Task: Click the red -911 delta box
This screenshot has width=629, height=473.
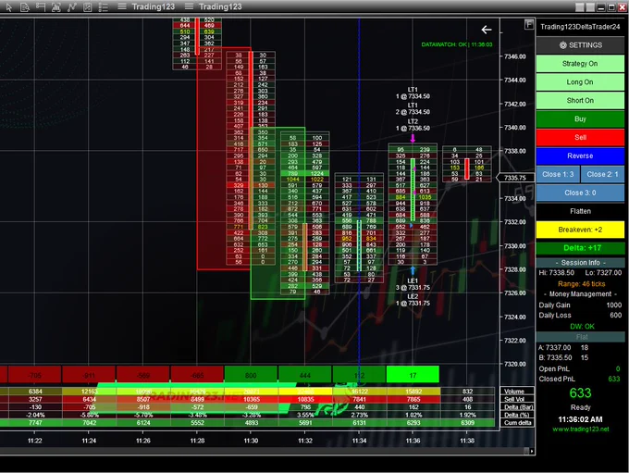Action: tap(89, 375)
